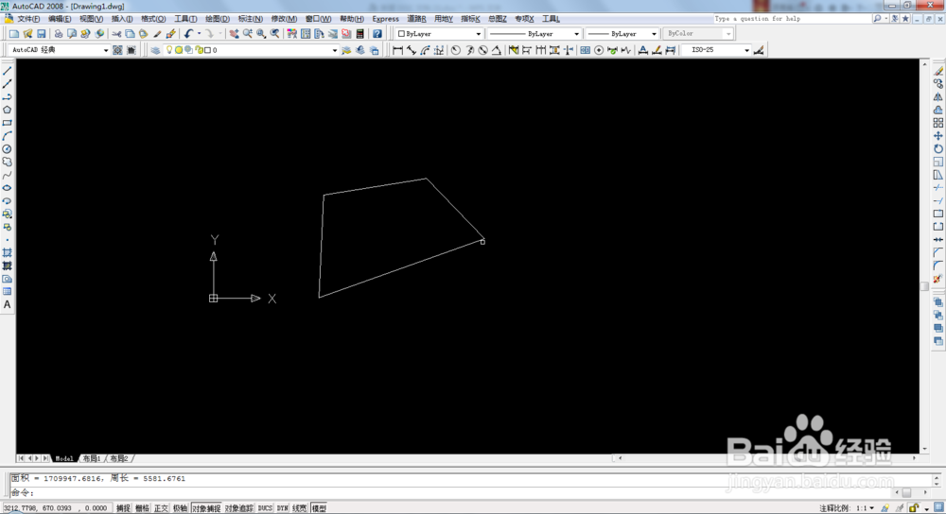Image resolution: width=946 pixels, height=514 pixels.
Task: Open the 视图(V) menu
Action: click(x=91, y=19)
